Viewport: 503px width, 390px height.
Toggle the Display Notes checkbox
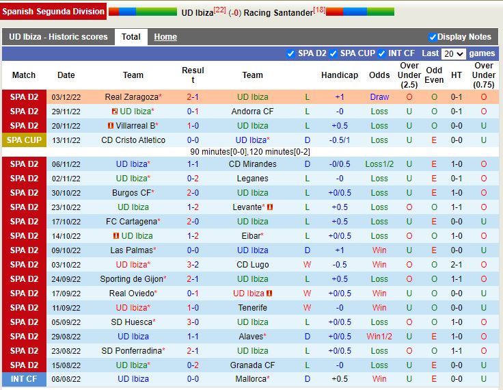433,37
